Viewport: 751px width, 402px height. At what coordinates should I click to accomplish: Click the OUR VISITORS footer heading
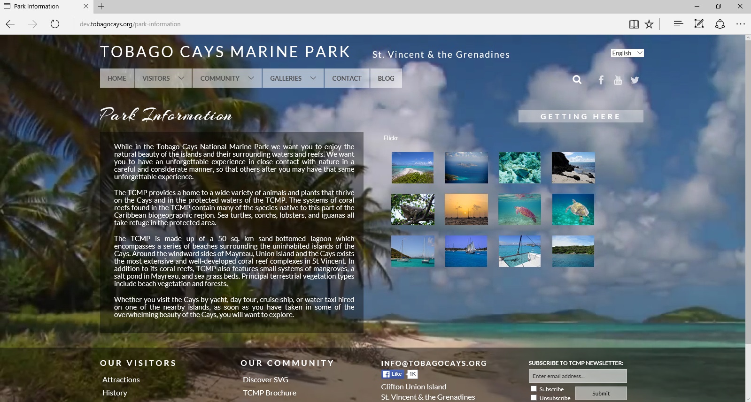click(138, 363)
